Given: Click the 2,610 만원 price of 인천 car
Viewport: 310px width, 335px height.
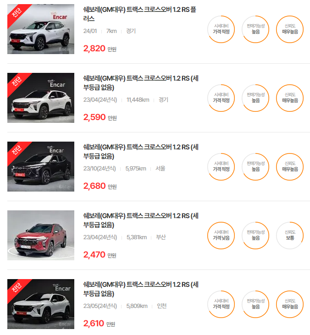Looking at the screenshot, I should tap(99, 324).
